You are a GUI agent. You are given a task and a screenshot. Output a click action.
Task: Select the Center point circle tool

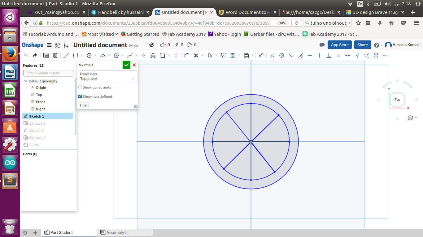[89, 56]
